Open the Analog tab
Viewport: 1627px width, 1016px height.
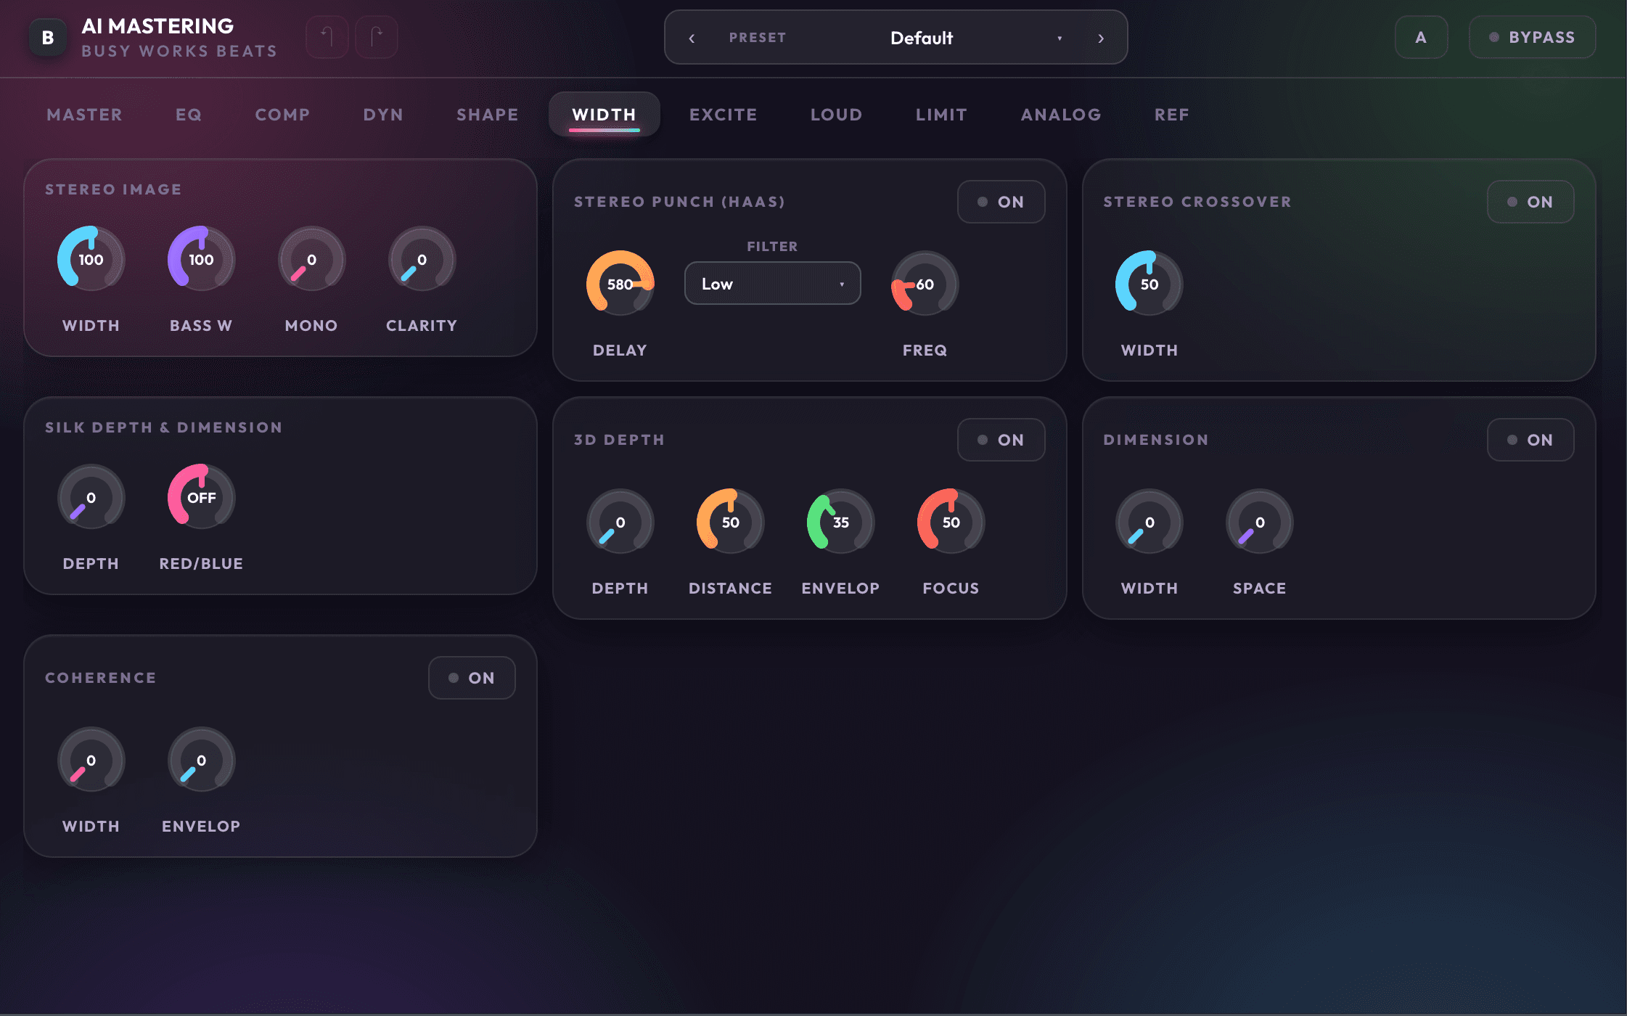click(x=1061, y=115)
